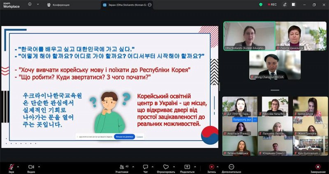This screenshot has height=174, width=329.
Task: Change the view layout icon in title bar
Action: click(294, 5)
